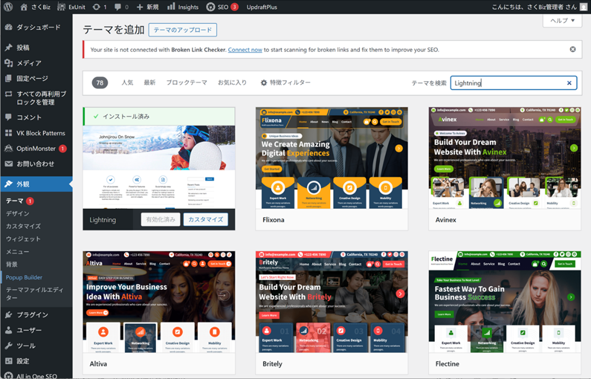Viewport: 591px width, 379px height.
Task: Open 固定ページ in the sidebar
Action: click(x=36, y=79)
